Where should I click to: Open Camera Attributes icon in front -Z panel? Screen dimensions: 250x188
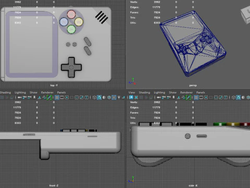(x=29, y=98)
